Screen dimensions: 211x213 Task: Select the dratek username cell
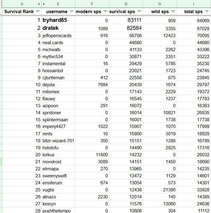(58, 28)
